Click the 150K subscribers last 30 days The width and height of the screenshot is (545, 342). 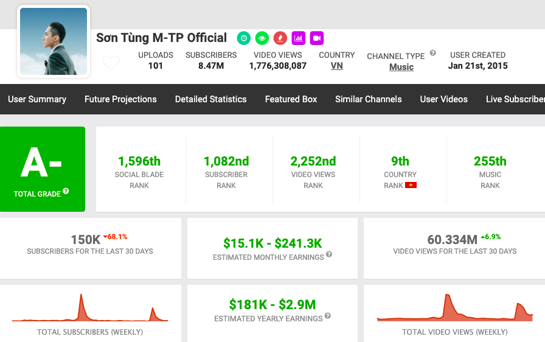coord(86,240)
